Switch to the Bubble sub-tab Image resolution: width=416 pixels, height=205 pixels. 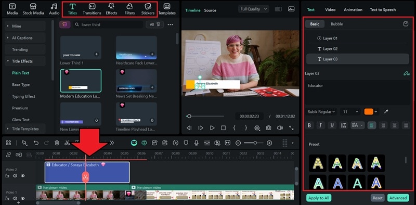click(336, 24)
